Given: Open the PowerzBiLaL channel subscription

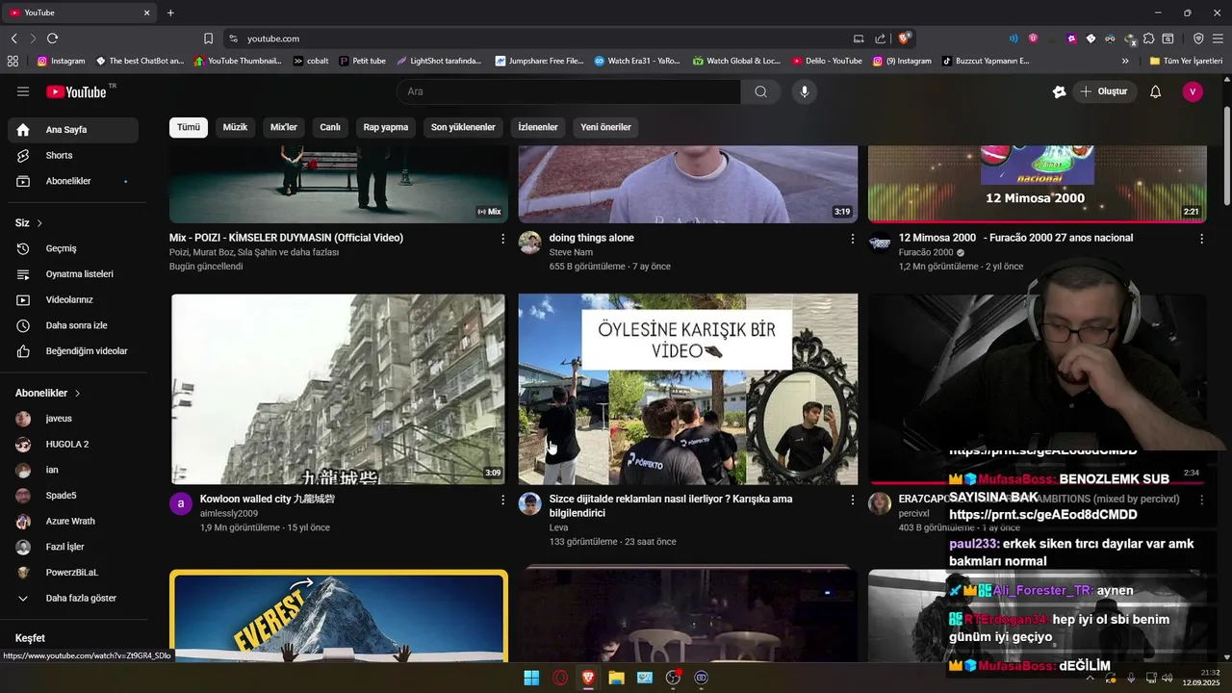Looking at the screenshot, I should (73, 573).
